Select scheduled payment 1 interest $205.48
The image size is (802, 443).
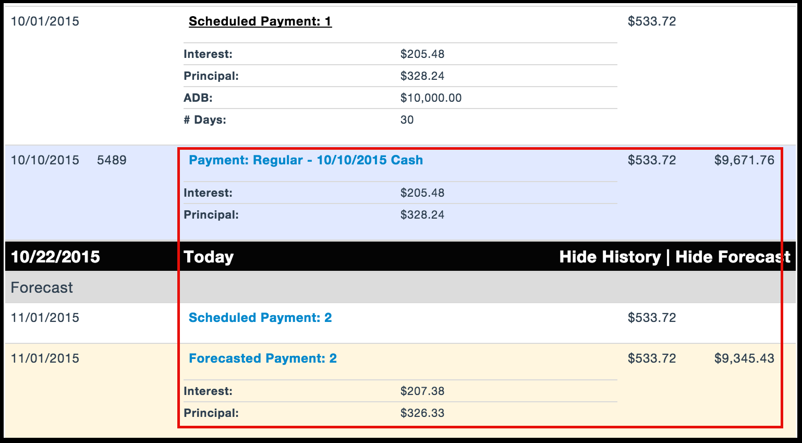[422, 54]
